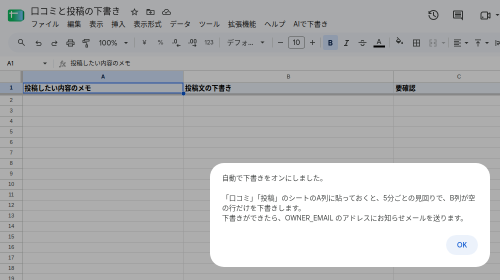Click the font size input field
This screenshot has height=280, width=500.
[x=296, y=42]
